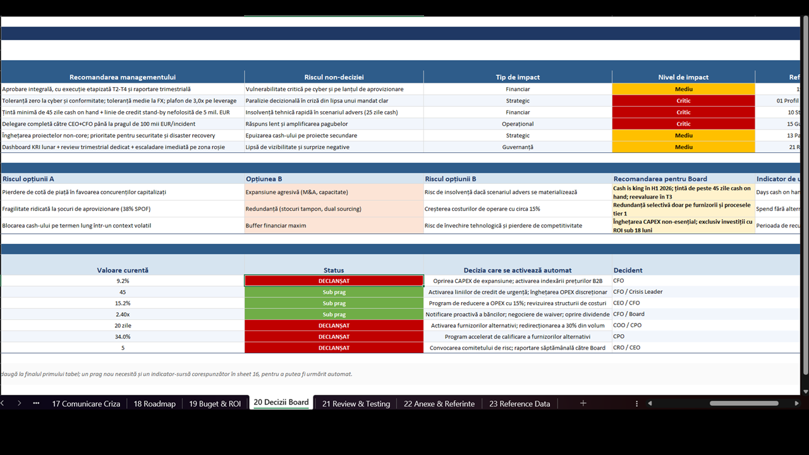
Task: Click the Riscul non-deciziei column header
Action: 334,77
